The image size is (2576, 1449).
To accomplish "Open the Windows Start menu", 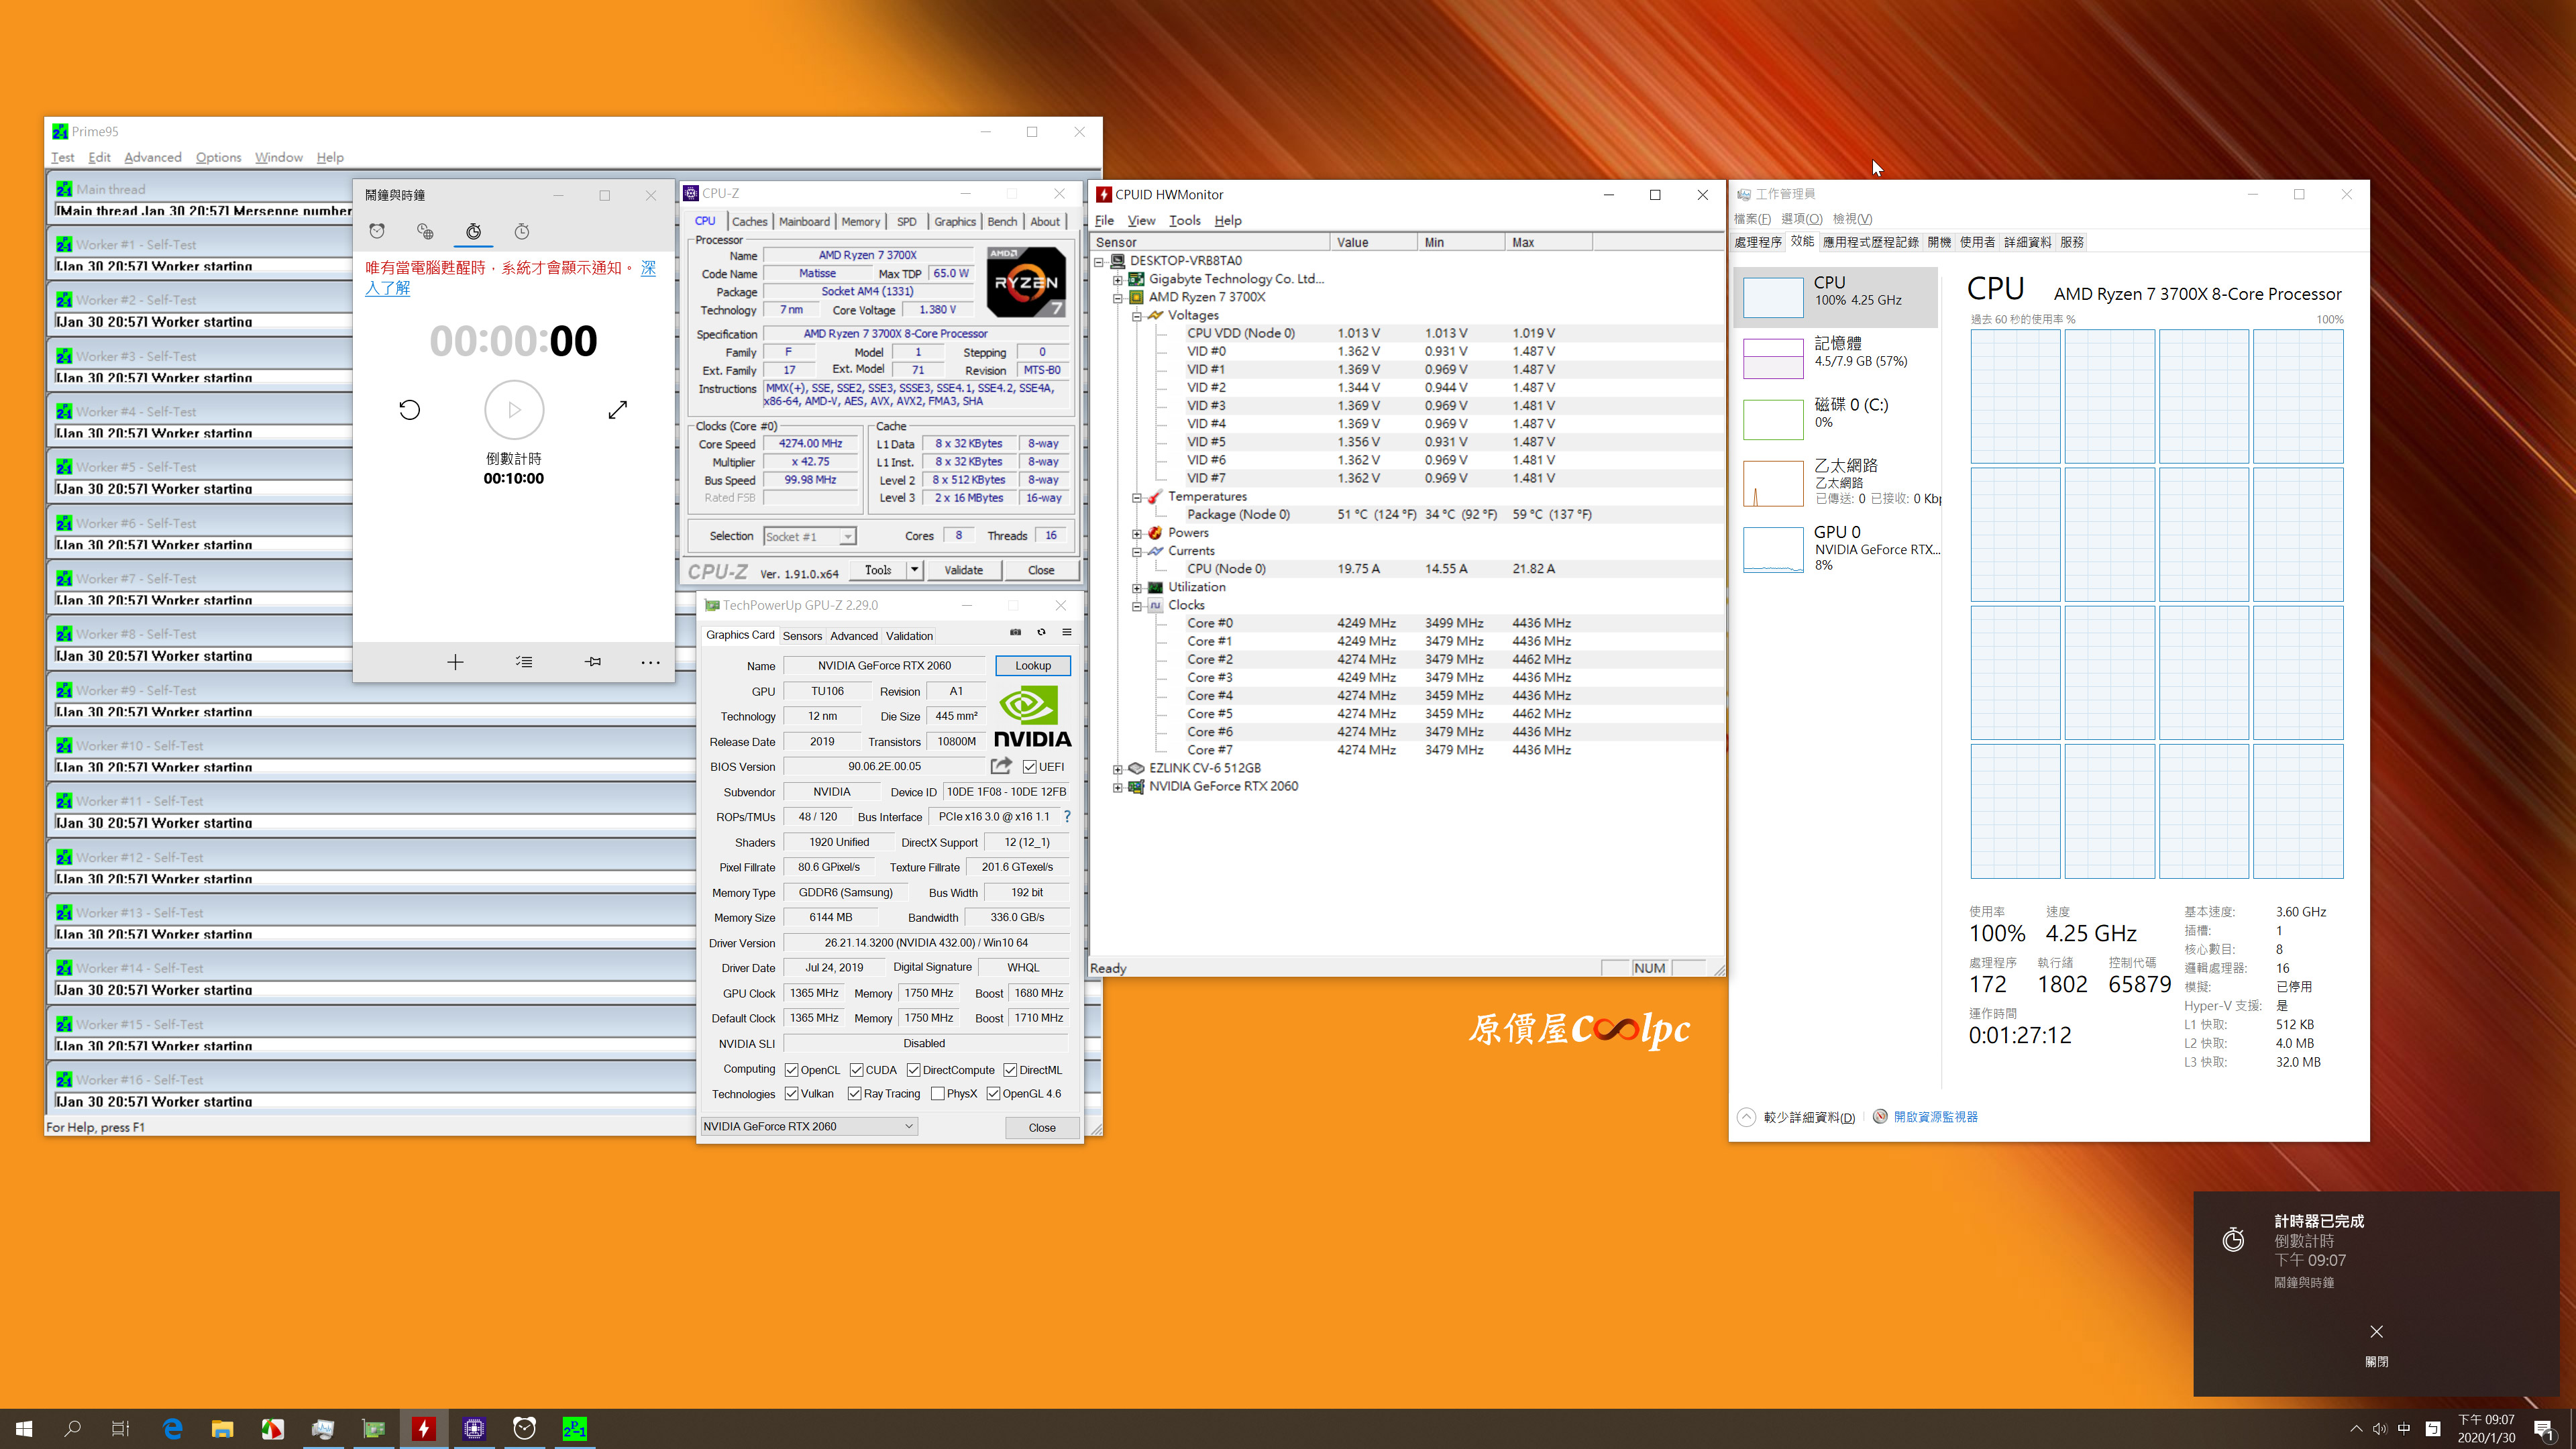I will click(24, 1428).
